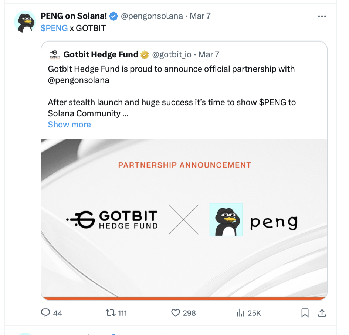
Task: Click the quoted tweet's Mar 7 date
Action: click(x=209, y=55)
